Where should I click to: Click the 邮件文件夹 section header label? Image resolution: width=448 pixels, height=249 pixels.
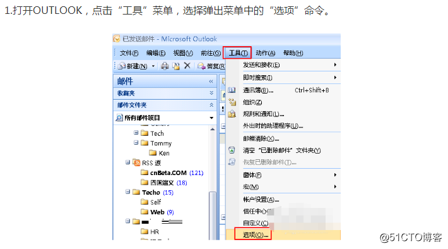tap(132, 105)
